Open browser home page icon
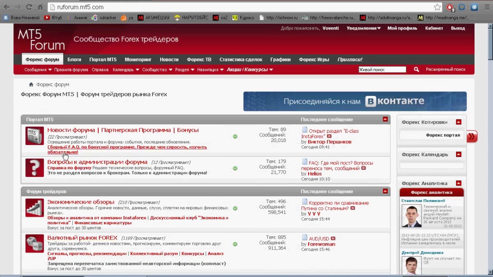Viewport: 493px width, 277px height. click(x=40, y=7)
